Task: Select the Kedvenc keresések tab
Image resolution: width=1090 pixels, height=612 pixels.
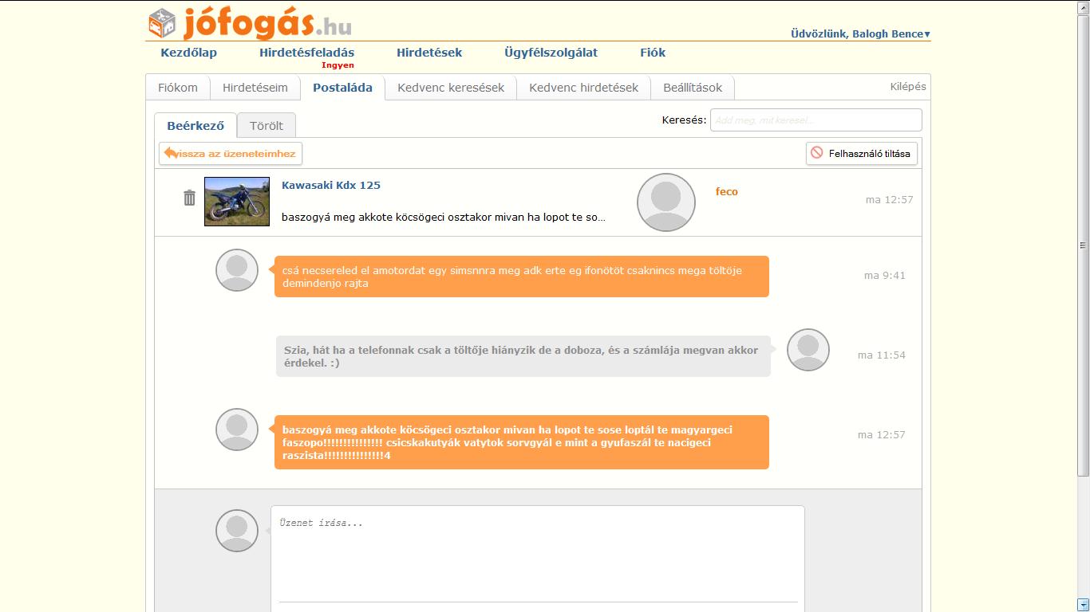Action: pos(451,88)
